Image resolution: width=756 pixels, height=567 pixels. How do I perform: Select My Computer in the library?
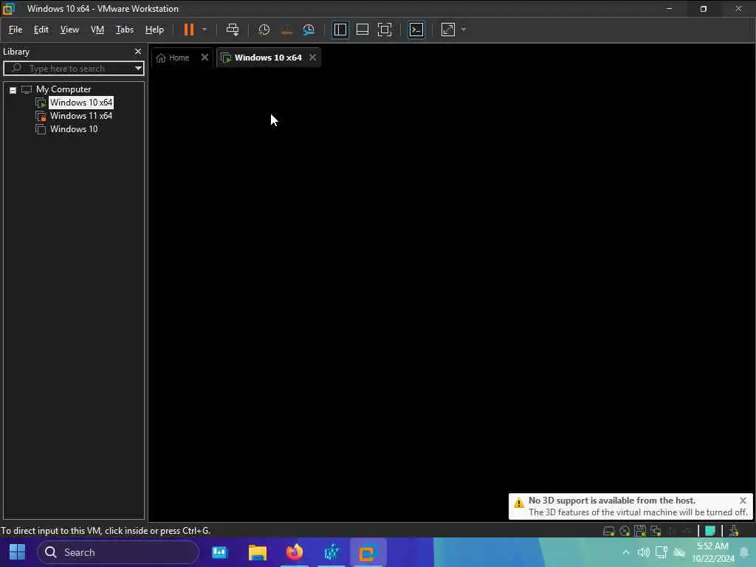point(63,89)
